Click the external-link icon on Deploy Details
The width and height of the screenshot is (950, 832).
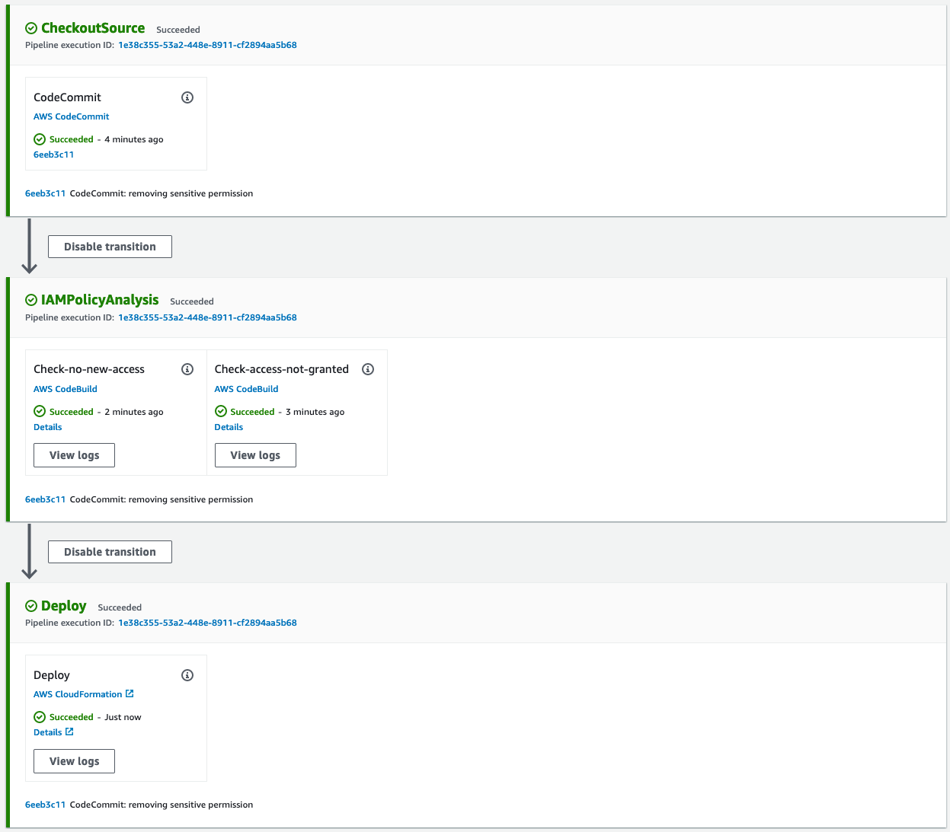(69, 732)
